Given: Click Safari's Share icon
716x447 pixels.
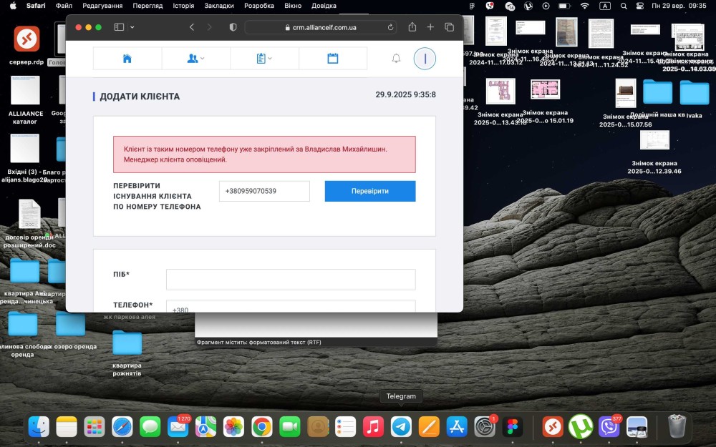Looking at the screenshot, I should (x=412, y=27).
